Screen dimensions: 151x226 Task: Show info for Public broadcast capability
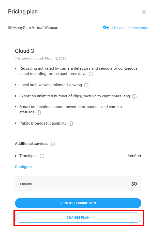point(71,124)
